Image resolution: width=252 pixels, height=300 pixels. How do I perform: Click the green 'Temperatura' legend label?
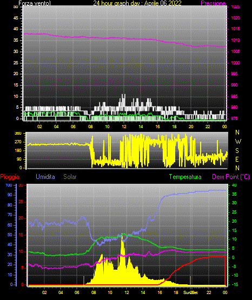(185, 177)
